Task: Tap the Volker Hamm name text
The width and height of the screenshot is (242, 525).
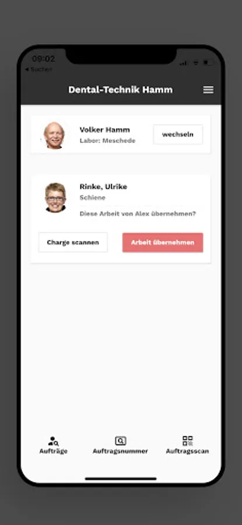Action: point(105,129)
